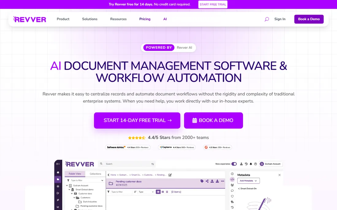The width and height of the screenshot is (337, 210).
Task: Click the upload icon next to the New experience toggle
Action: 241,164
